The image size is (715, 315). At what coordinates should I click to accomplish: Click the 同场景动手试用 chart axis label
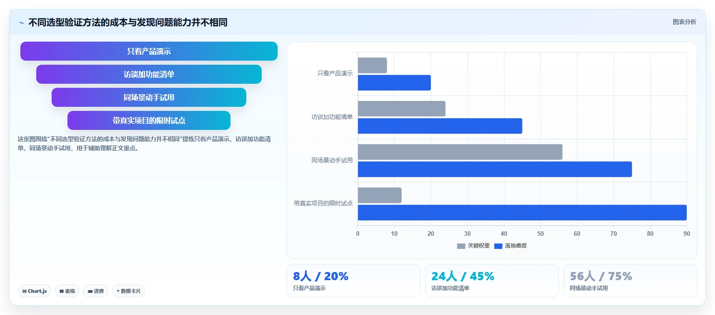332,160
